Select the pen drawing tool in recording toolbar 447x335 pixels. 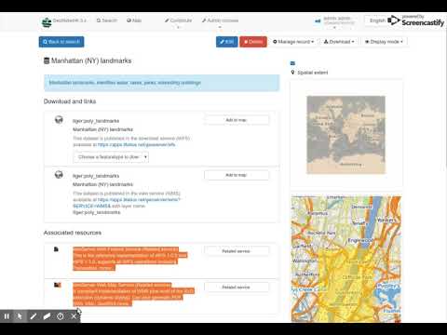[34, 316]
